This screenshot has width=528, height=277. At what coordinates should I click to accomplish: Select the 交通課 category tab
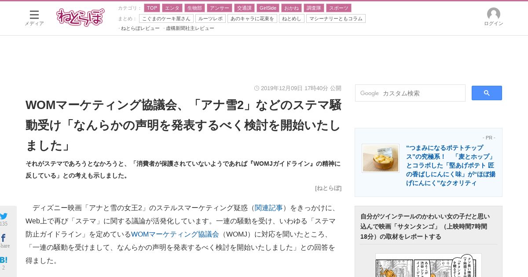(244, 8)
